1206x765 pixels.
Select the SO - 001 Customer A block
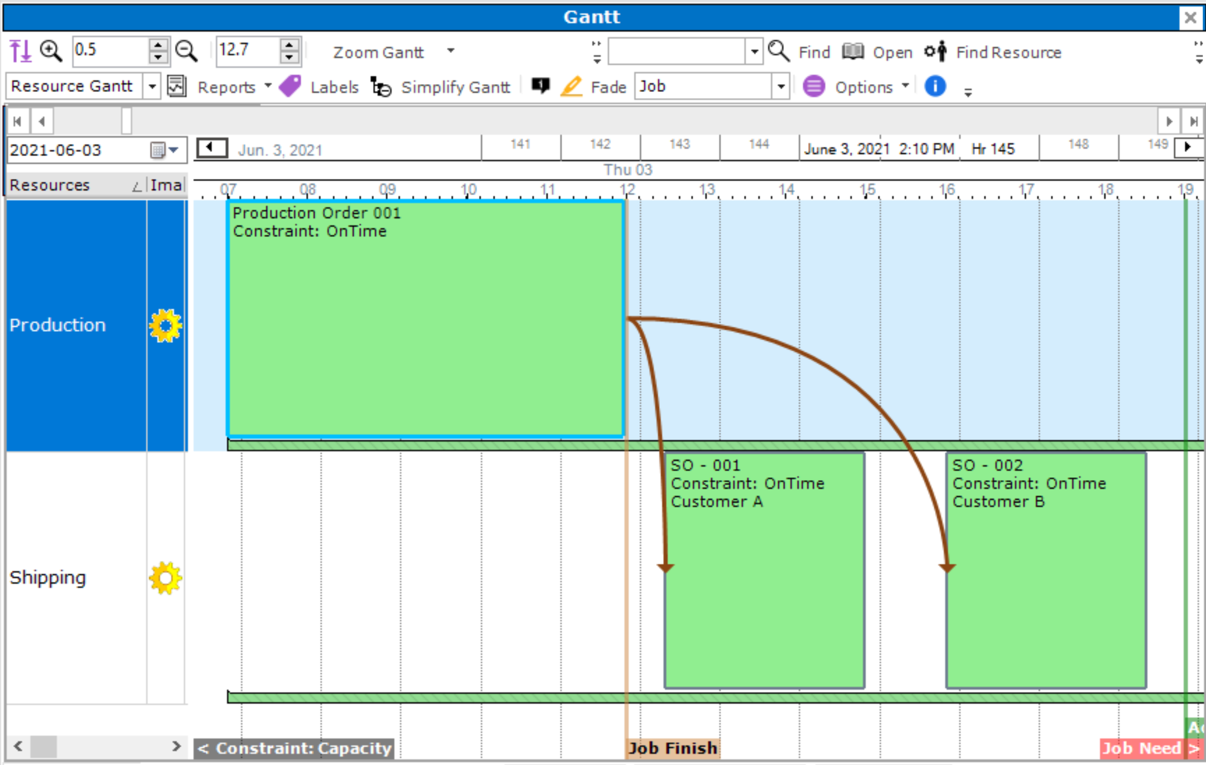pyautogui.click(x=765, y=570)
